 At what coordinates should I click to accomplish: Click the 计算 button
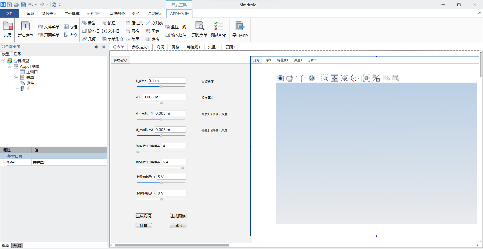[144, 226]
